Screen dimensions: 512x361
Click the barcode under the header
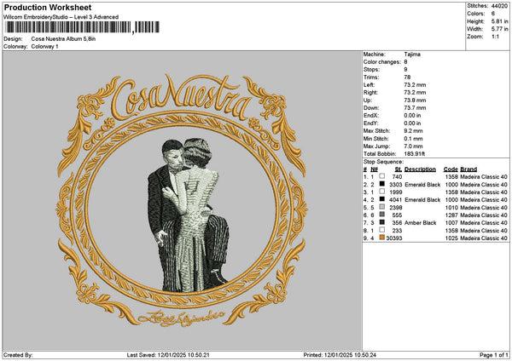click(x=82, y=27)
